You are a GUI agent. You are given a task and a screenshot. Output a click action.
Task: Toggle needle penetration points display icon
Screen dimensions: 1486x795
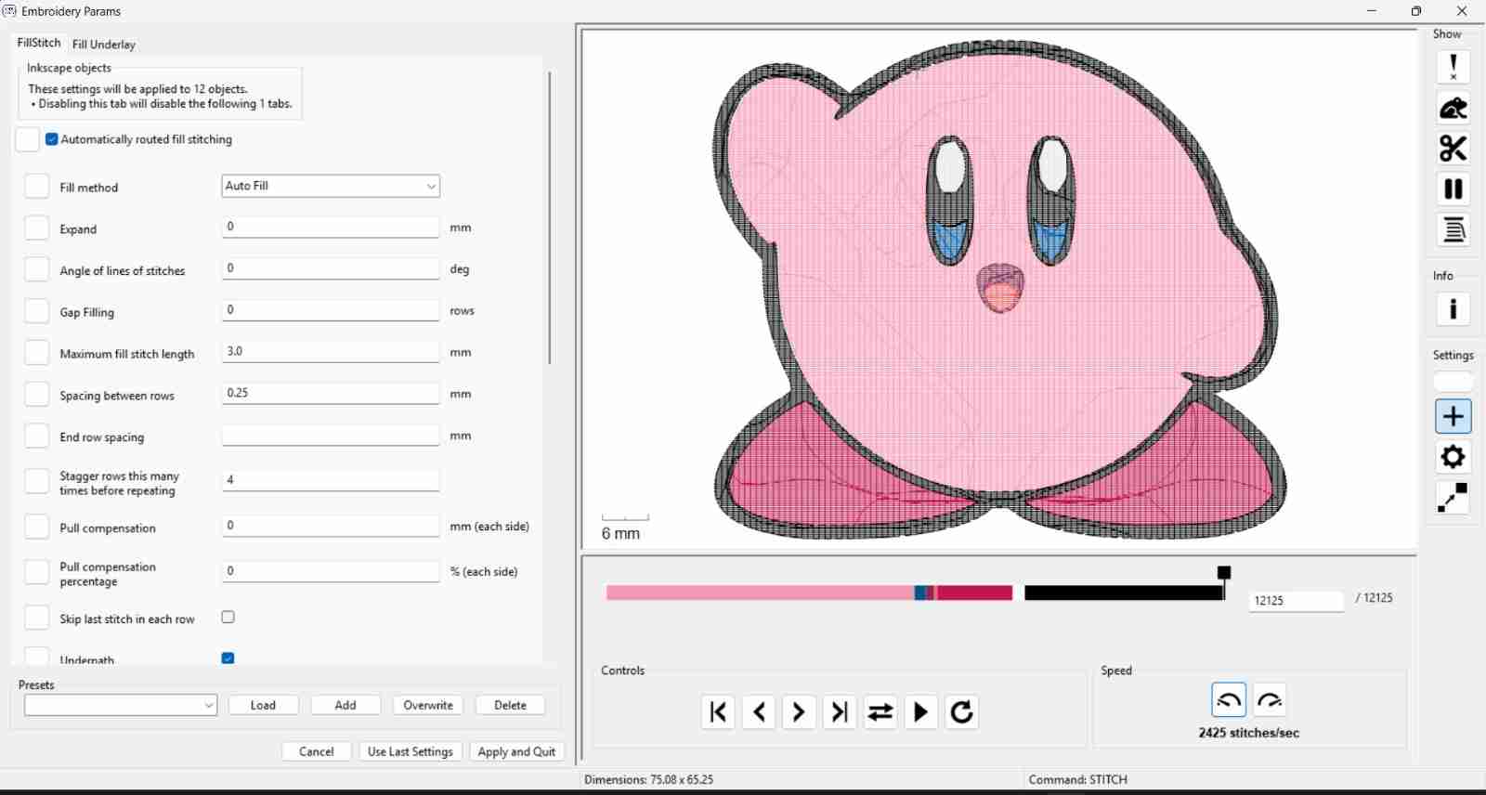1453,67
